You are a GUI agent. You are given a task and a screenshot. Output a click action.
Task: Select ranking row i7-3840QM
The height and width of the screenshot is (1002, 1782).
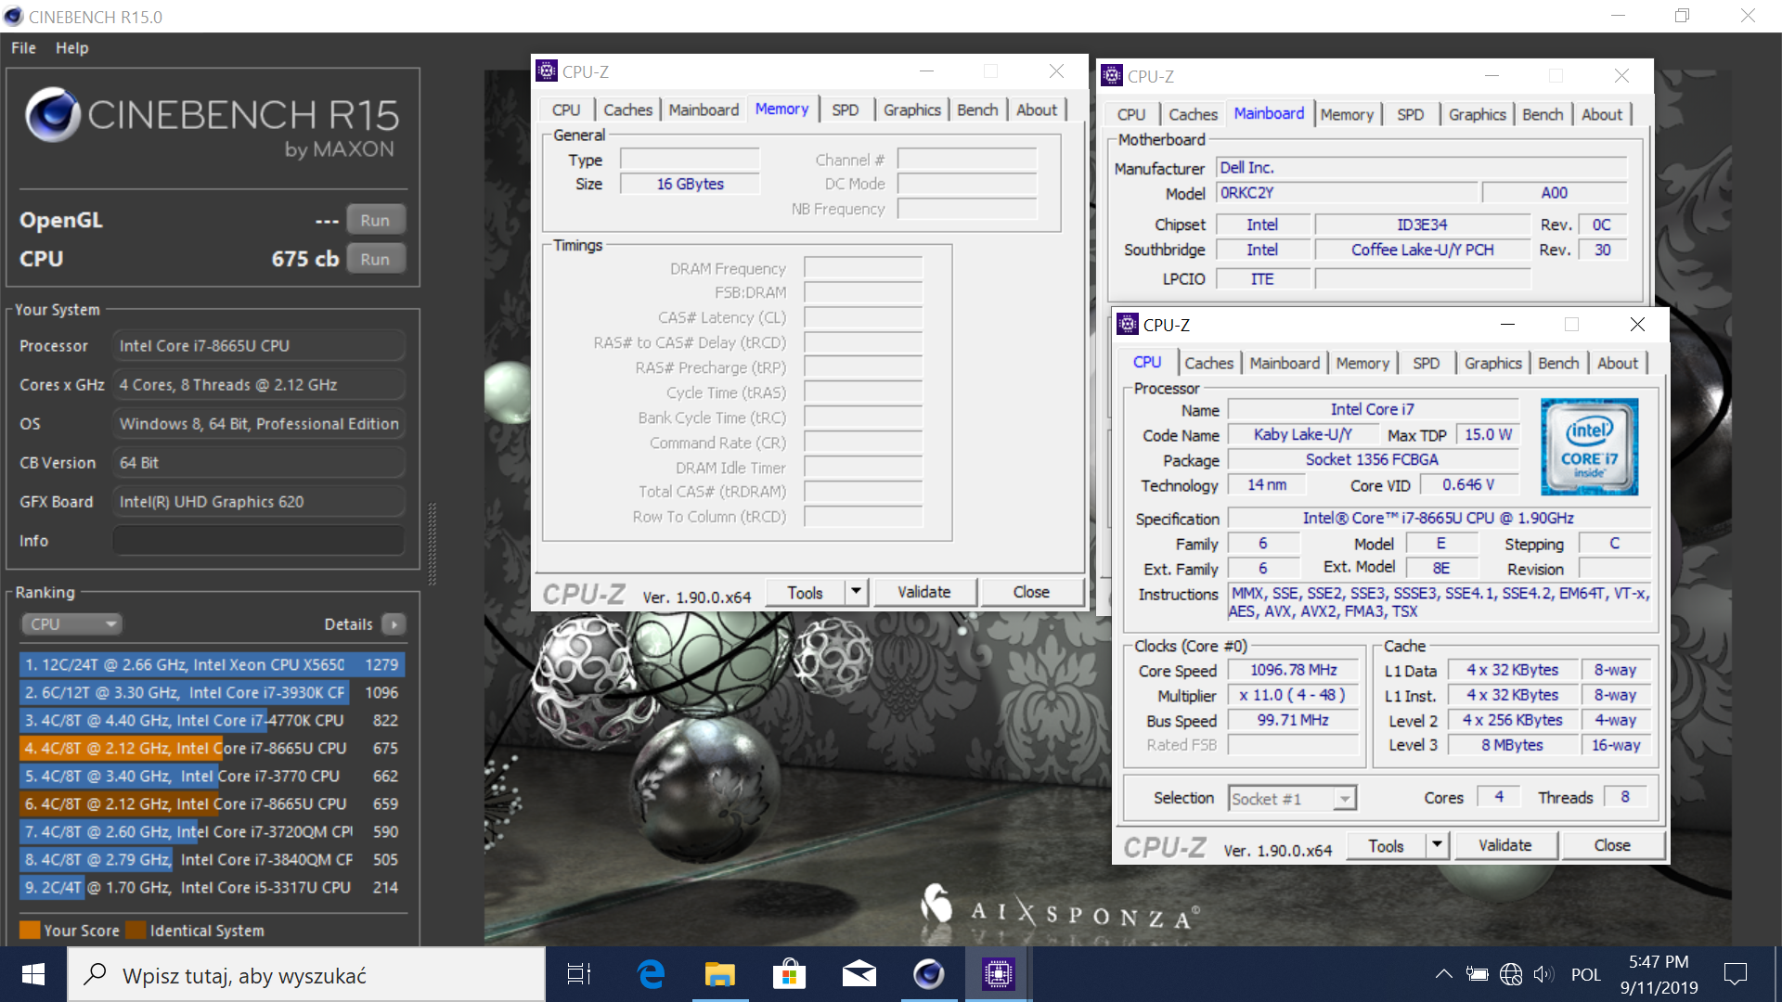point(212,859)
